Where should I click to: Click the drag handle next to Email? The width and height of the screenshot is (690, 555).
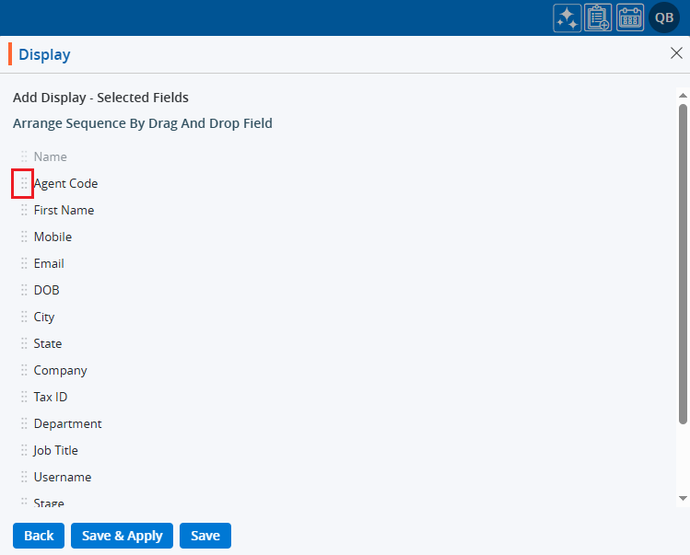tap(24, 264)
